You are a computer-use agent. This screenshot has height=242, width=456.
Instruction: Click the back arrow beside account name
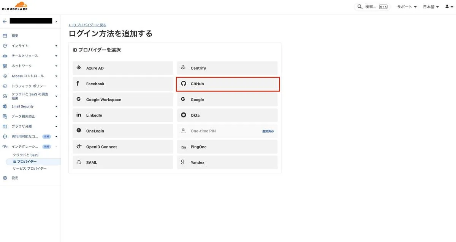[x=5, y=21]
